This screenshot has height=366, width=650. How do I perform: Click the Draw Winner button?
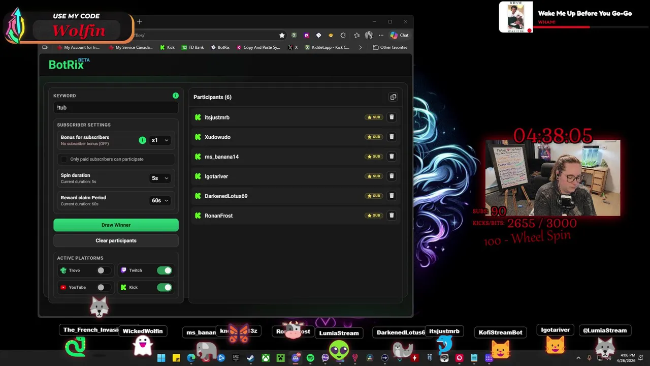pyautogui.click(x=116, y=225)
